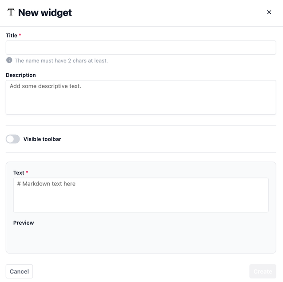Click the red asterisk next to Text
The width and height of the screenshot is (283, 282).
pyautogui.click(x=27, y=172)
